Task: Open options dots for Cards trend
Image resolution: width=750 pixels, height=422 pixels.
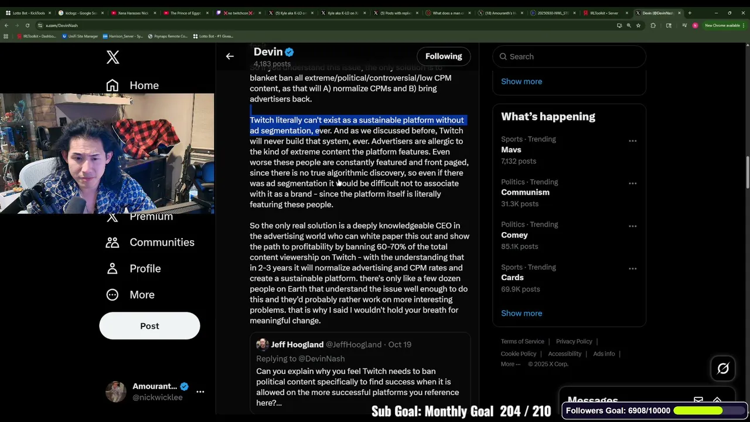Action: 633,268
